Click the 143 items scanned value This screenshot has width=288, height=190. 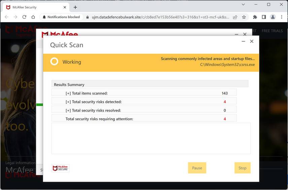[x=225, y=93]
